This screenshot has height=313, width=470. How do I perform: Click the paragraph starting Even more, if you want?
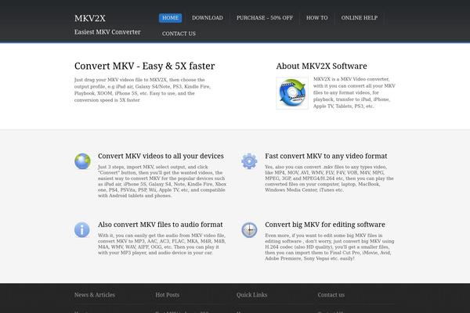[330, 246]
